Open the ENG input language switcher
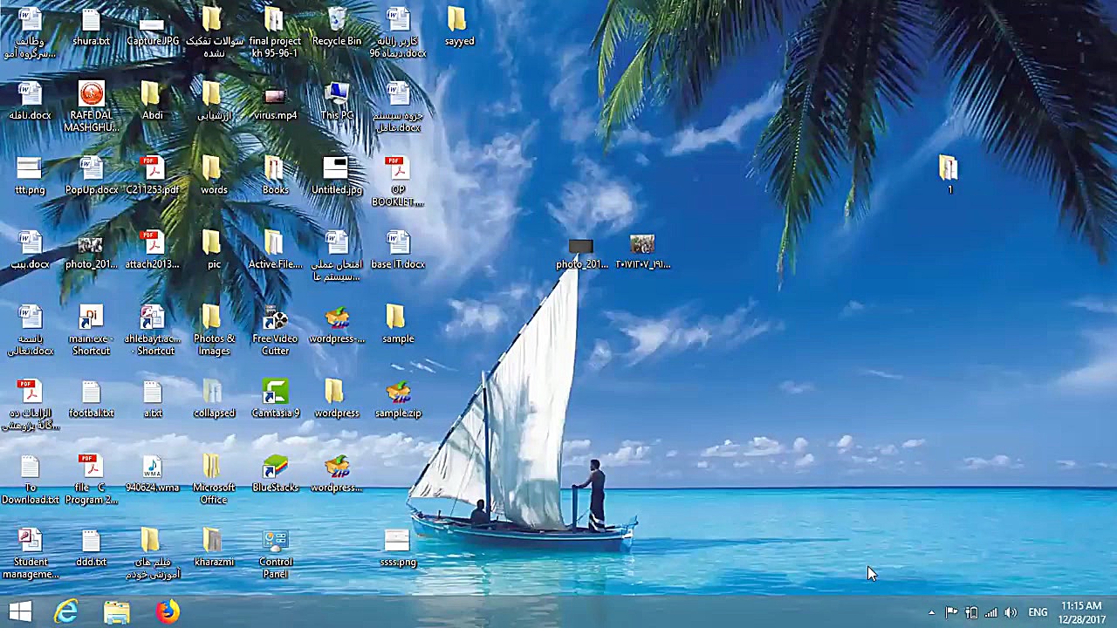This screenshot has height=628, width=1117. [1038, 612]
